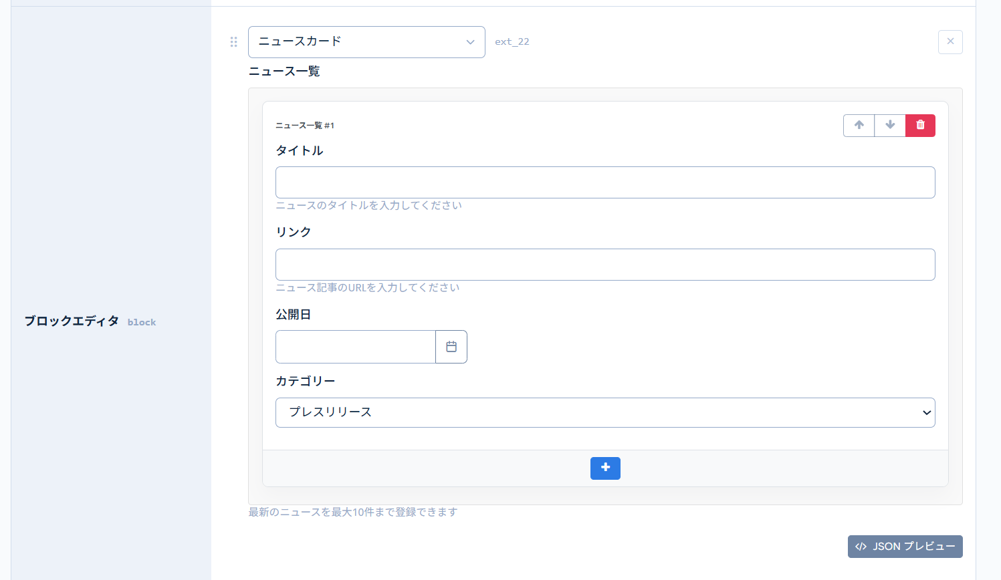Click inside the リンク input field
The height and width of the screenshot is (580, 1001).
click(x=605, y=264)
